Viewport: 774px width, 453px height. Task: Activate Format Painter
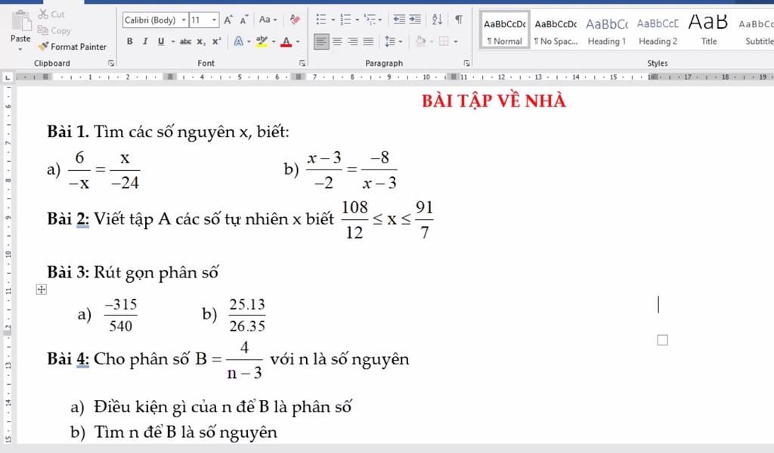click(x=72, y=47)
